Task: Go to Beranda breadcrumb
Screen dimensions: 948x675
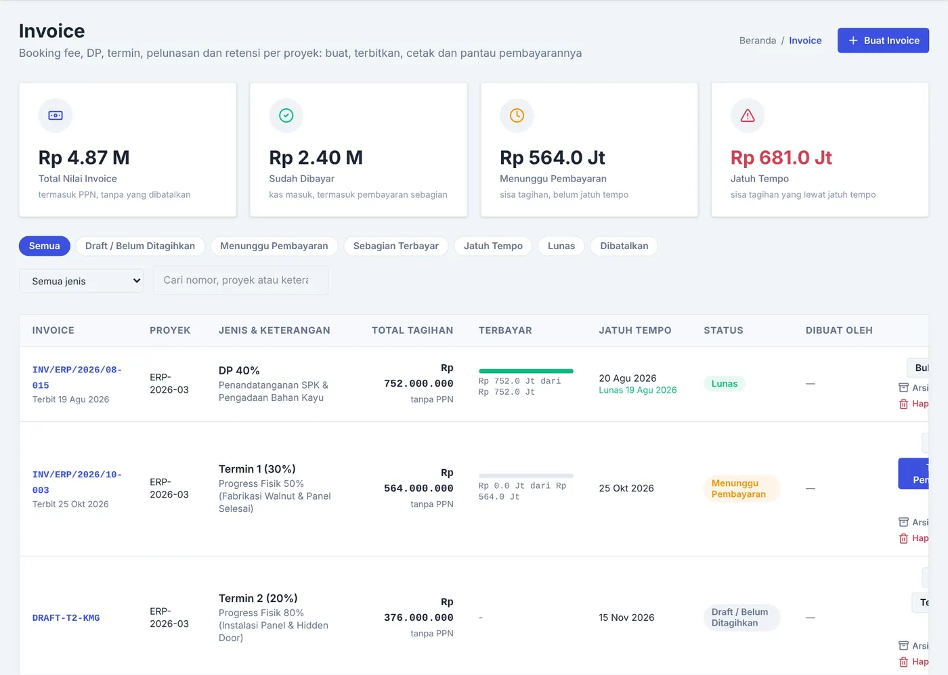Action: tap(758, 41)
